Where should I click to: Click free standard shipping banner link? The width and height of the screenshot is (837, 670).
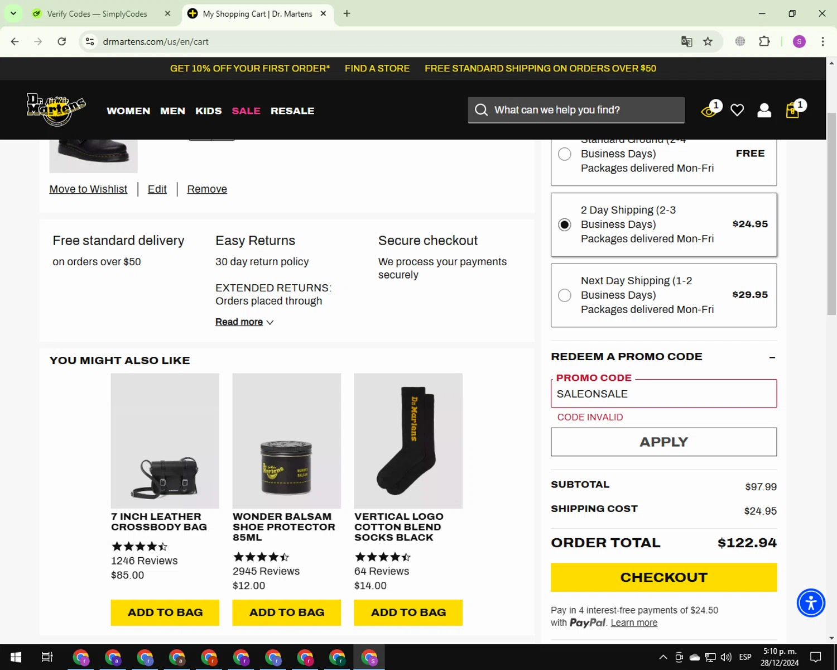pyautogui.click(x=540, y=68)
